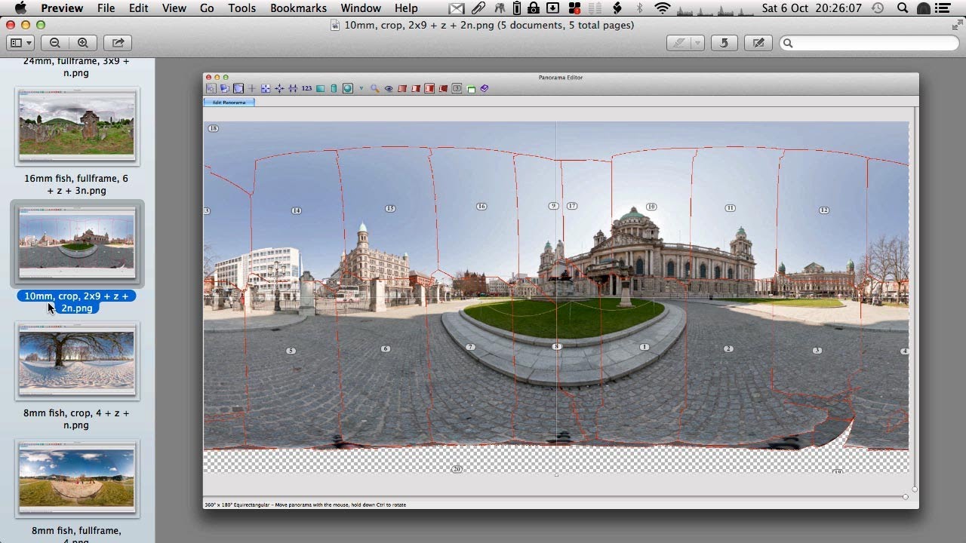966x543 pixels.
Task: Select the Rectilinear projection icon
Action: point(320,88)
